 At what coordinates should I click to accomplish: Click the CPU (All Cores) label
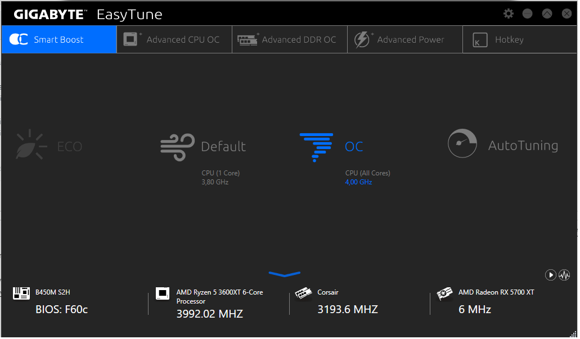(x=368, y=173)
